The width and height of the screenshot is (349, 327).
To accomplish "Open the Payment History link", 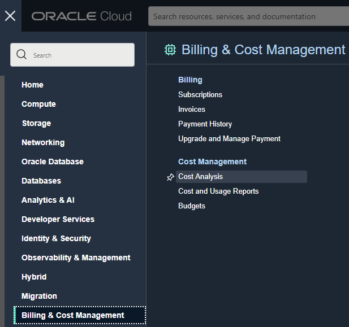I will click(x=205, y=124).
